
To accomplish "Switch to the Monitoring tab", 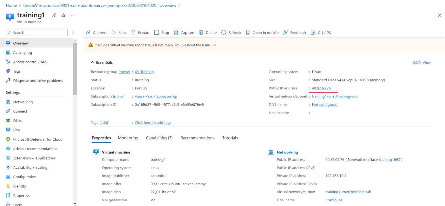I will click(128, 138).
